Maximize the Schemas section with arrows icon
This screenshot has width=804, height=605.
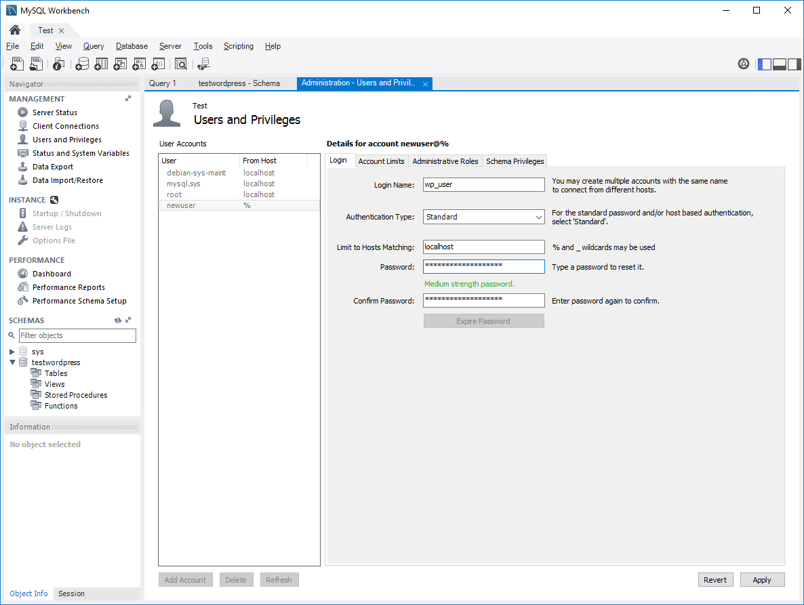click(x=128, y=320)
